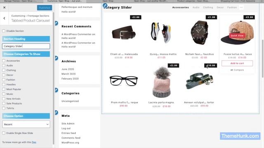Image resolution: width=264 pixels, height=148 pixels.
Task: Check the Hoodies category checkbox
Action: [4, 84]
